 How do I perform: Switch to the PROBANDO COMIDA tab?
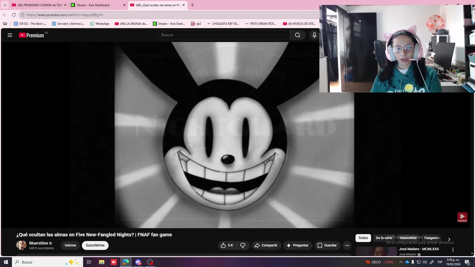coord(39,5)
